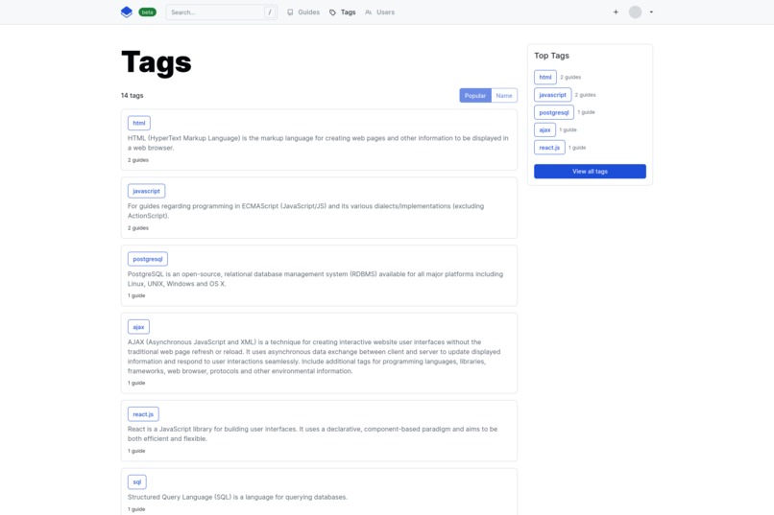Click '2 guides' under javascript card

click(x=138, y=228)
